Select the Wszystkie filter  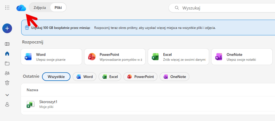pos(56,77)
